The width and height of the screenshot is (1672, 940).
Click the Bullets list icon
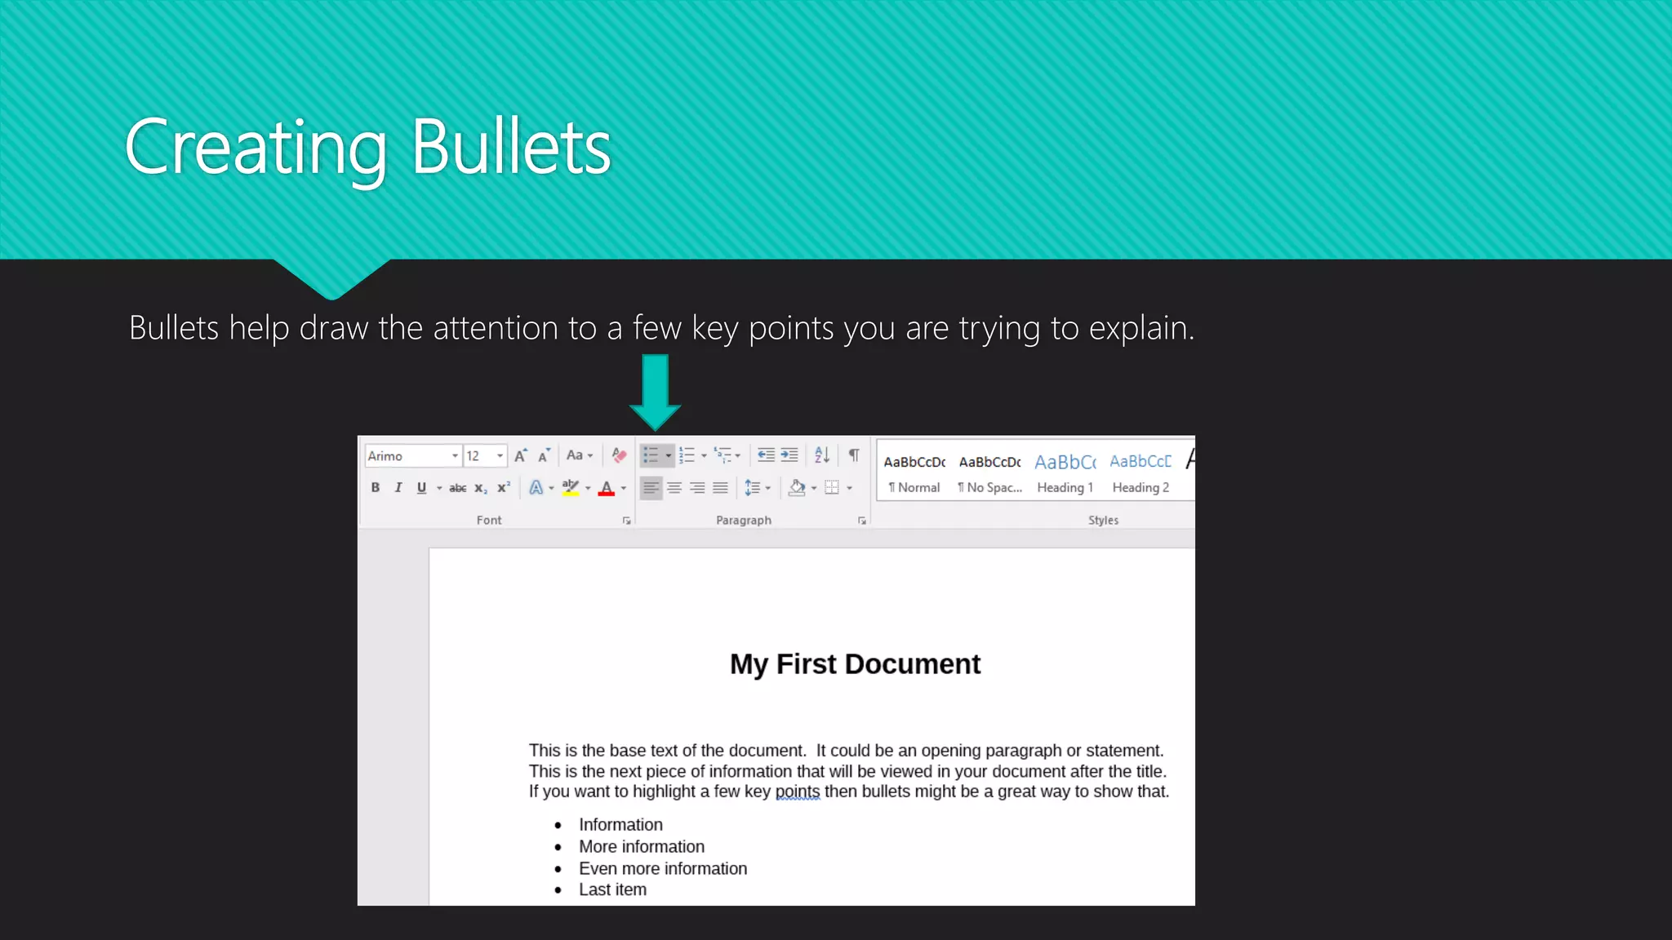pyautogui.click(x=651, y=455)
